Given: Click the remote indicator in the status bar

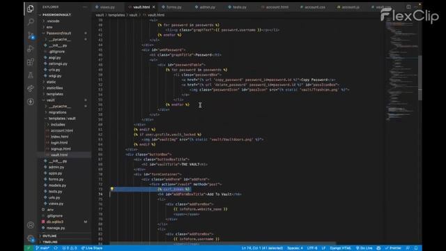Looking at the screenshot, I should tap(28, 248).
